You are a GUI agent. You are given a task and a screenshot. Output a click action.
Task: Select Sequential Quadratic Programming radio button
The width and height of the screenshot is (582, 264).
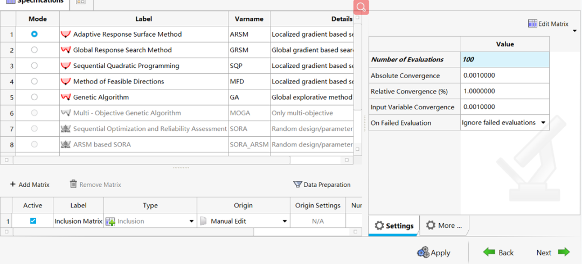tap(34, 66)
